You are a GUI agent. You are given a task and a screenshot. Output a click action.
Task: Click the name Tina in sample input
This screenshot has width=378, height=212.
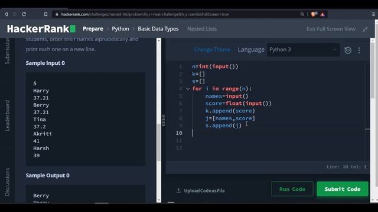(40, 120)
